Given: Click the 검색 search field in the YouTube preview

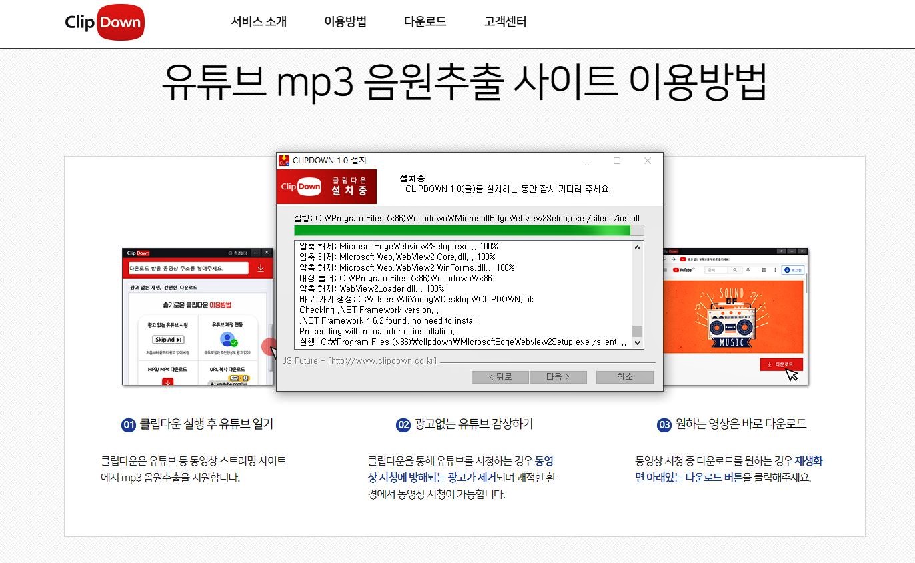Looking at the screenshot, I should tap(716, 270).
